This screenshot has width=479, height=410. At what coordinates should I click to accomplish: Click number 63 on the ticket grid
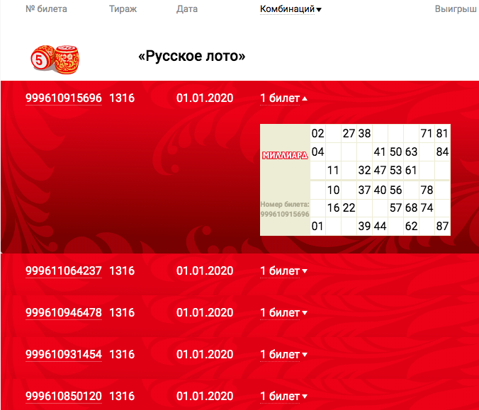click(411, 152)
